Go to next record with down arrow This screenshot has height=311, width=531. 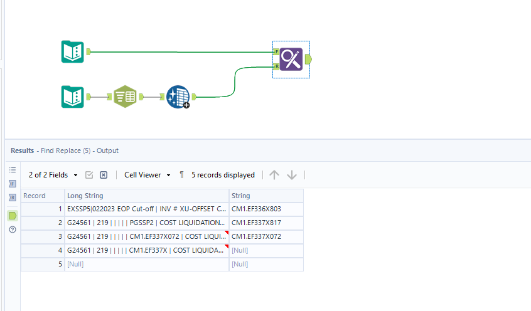coord(292,175)
